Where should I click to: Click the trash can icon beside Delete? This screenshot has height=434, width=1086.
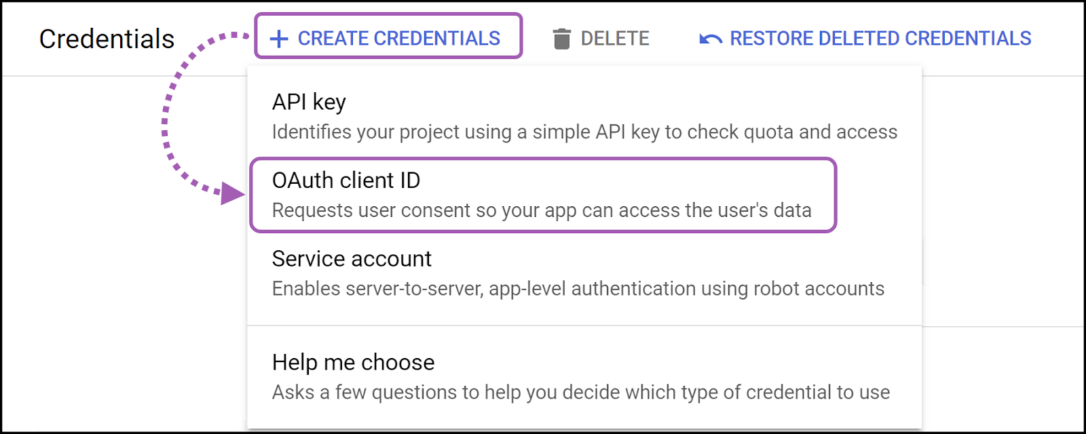coord(562,39)
